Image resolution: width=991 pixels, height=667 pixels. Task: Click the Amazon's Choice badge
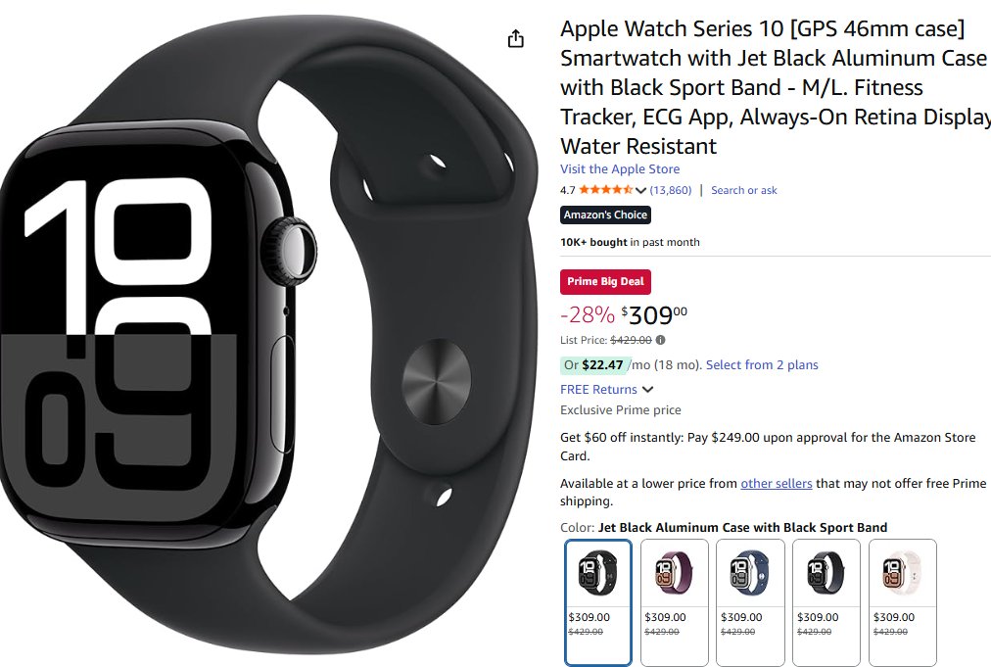(x=605, y=214)
